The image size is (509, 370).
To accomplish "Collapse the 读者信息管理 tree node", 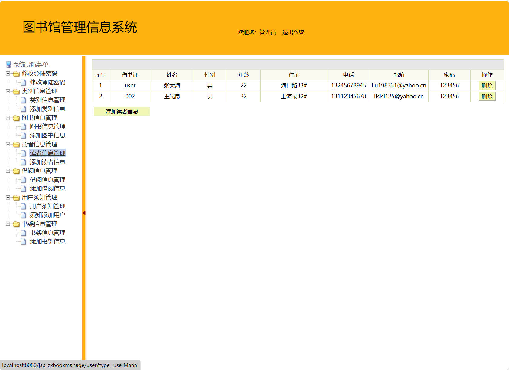I will (8, 144).
